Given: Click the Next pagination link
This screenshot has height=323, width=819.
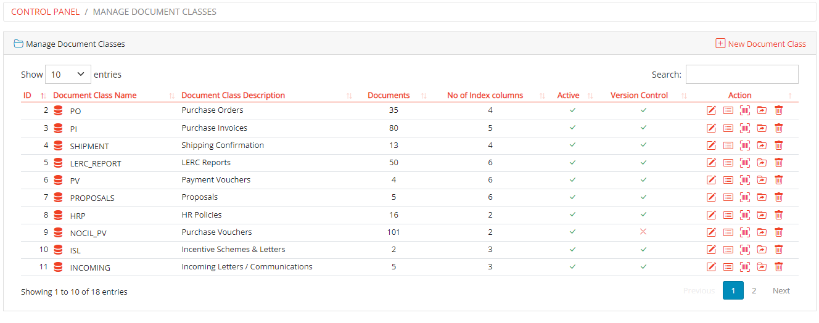Looking at the screenshot, I should click(781, 291).
